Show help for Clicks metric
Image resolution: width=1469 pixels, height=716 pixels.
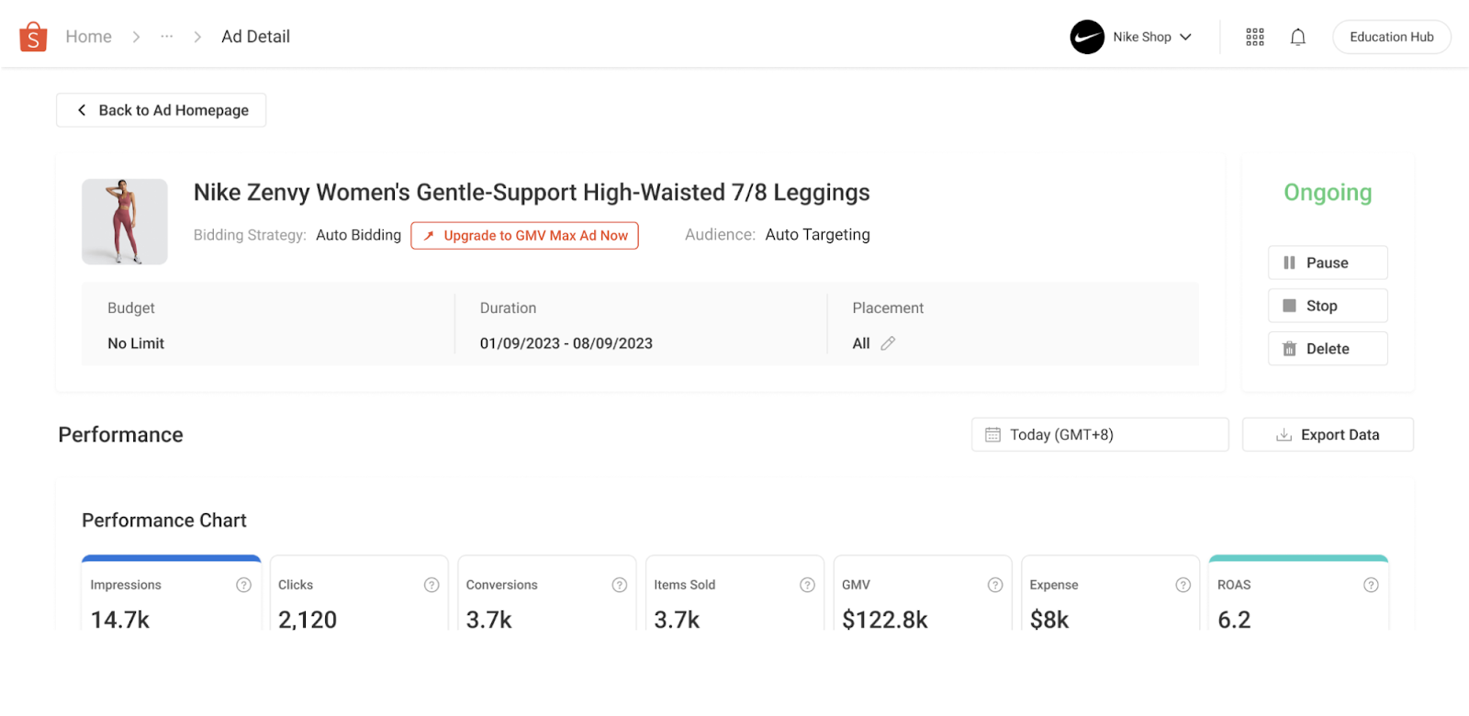tap(432, 585)
